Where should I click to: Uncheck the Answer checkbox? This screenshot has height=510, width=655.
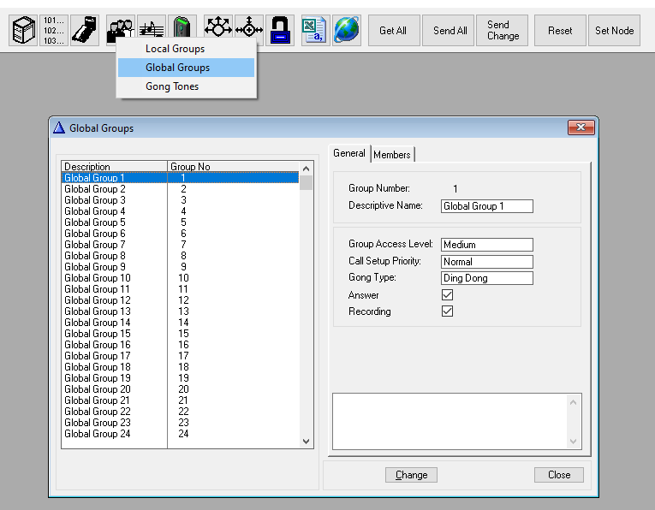(x=447, y=295)
